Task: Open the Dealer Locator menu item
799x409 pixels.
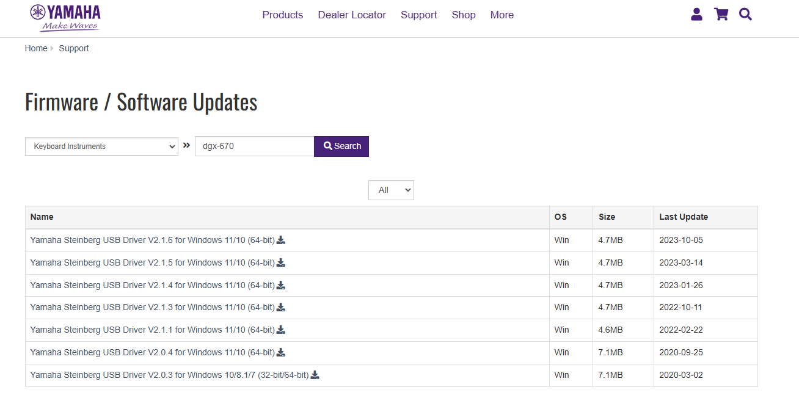Action: pyautogui.click(x=352, y=15)
